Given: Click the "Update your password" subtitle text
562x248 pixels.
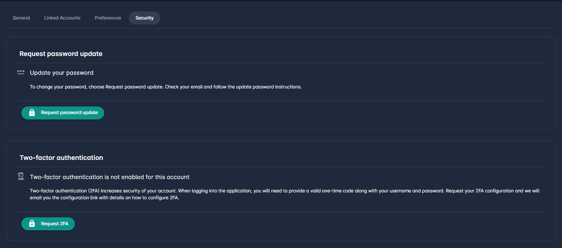Looking at the screenshot, I should point(62,73).
